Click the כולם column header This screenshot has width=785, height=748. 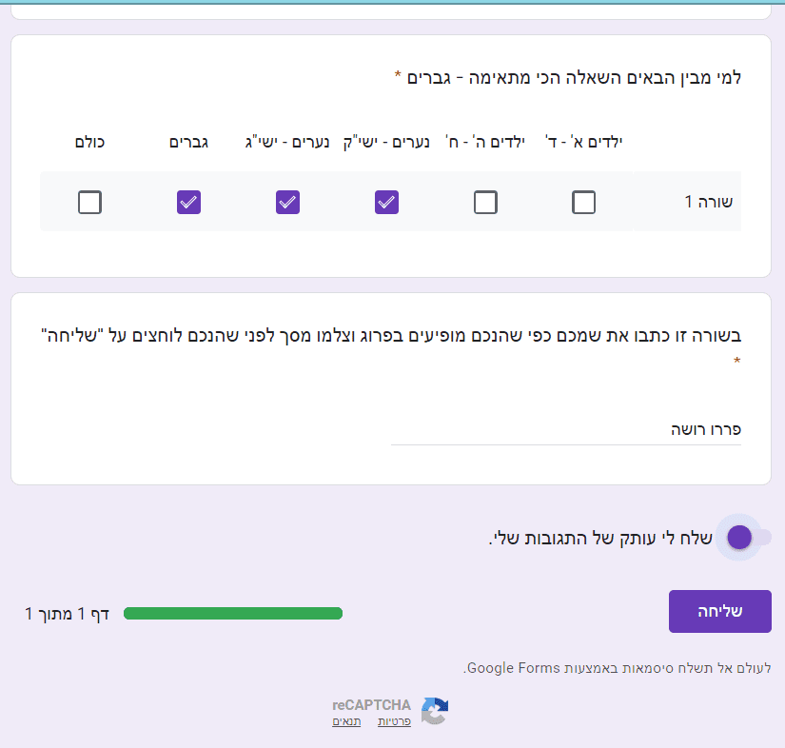click(89, 140)
